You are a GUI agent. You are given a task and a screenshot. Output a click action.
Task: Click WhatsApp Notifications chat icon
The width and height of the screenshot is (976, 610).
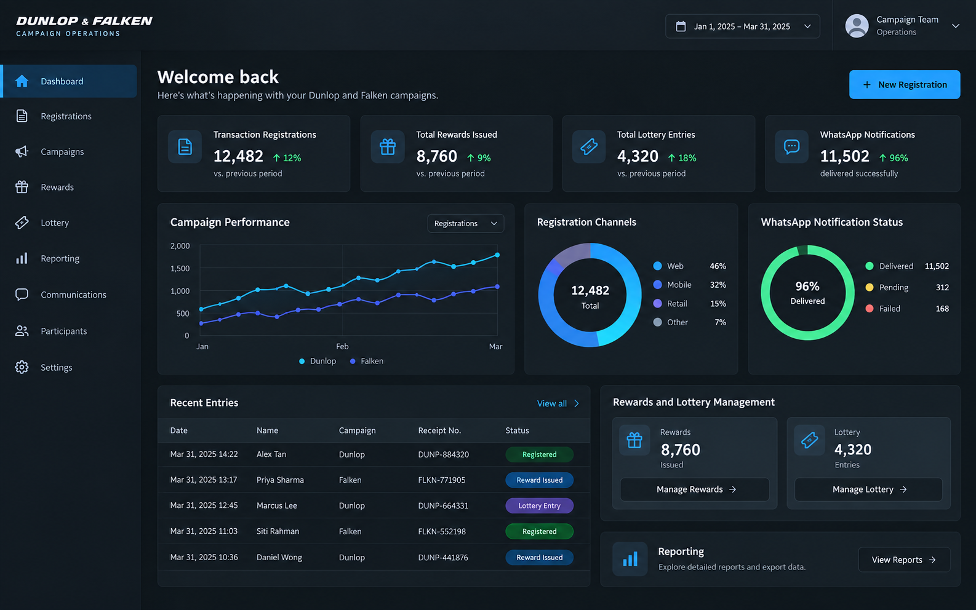[x=791, y=146]
